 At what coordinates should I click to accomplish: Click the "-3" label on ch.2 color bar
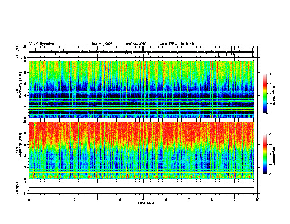[270, 134]
